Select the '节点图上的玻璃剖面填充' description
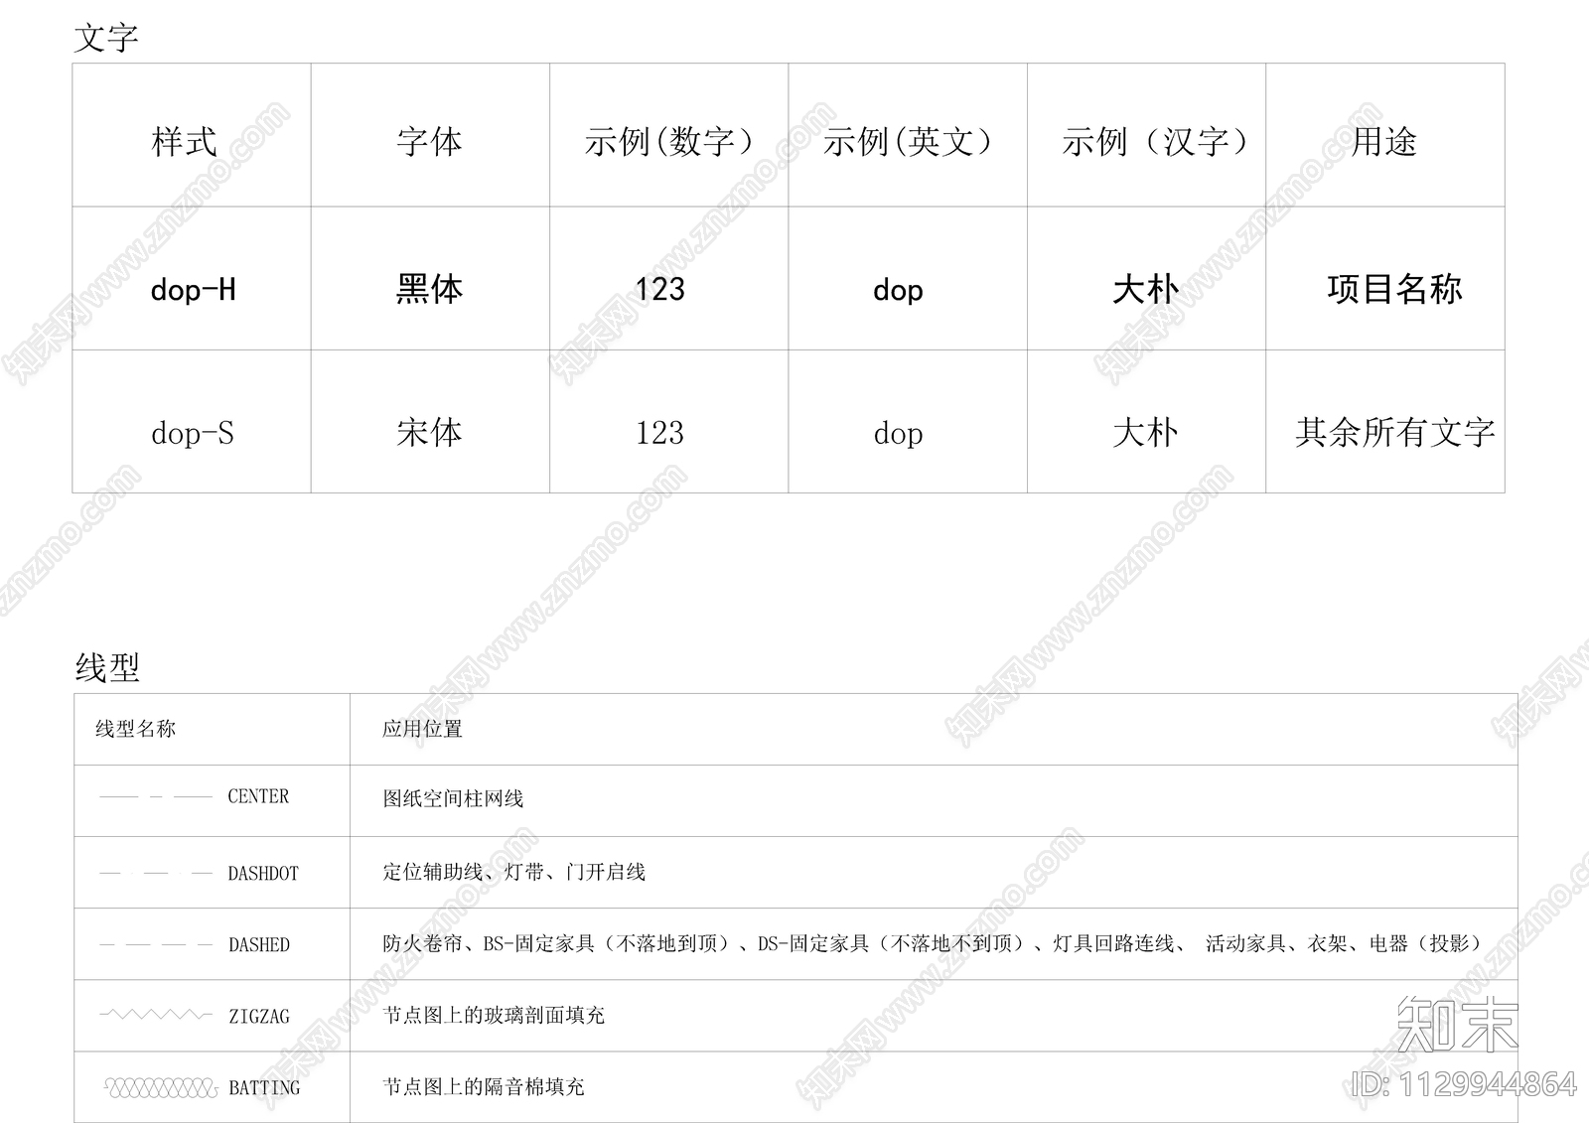The width and height of the screenshot is (1589, 1123). click(494, 1015)
